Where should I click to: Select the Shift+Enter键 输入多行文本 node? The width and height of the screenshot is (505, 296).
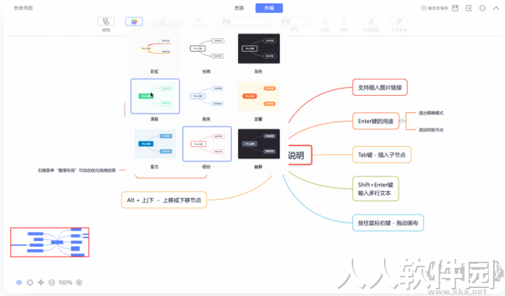(x=375, y=189)
